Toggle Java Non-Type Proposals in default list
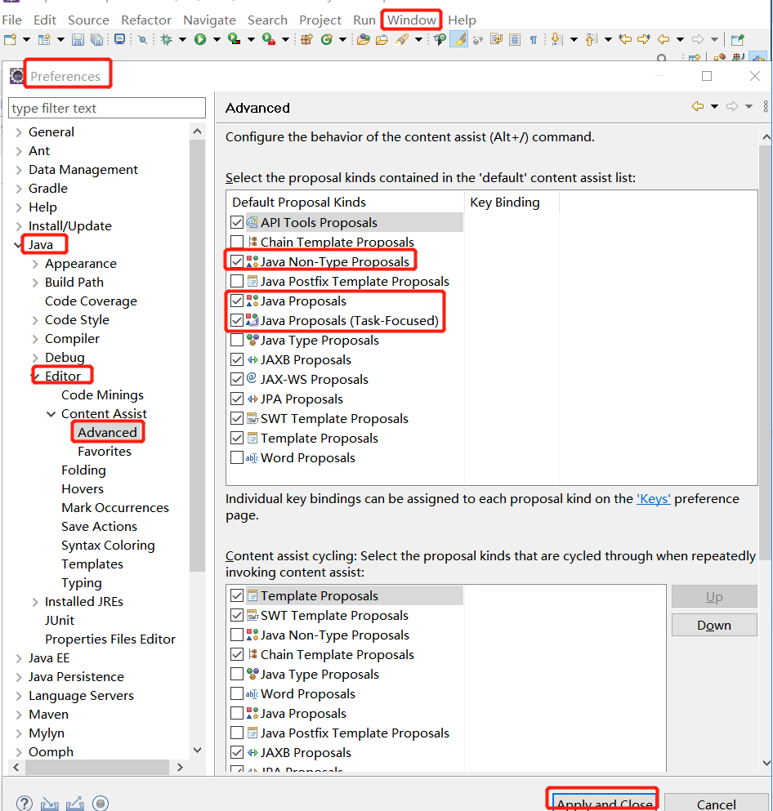The height and width of the screenshot is (811, 773). tap(237, 261)
